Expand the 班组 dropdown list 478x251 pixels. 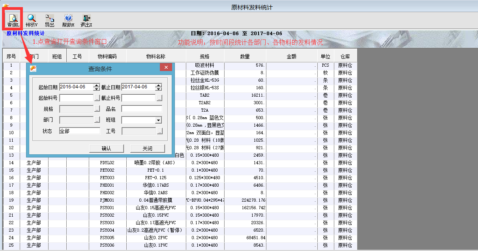coord(159,120)
